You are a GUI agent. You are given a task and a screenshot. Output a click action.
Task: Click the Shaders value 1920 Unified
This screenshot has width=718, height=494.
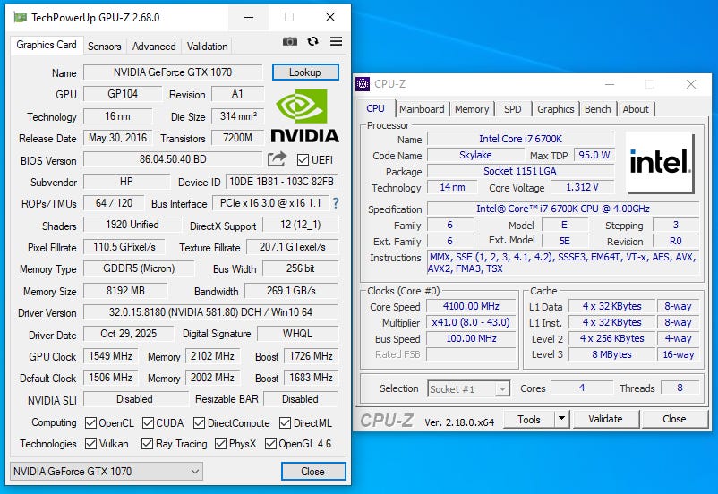tap(132, 225)
